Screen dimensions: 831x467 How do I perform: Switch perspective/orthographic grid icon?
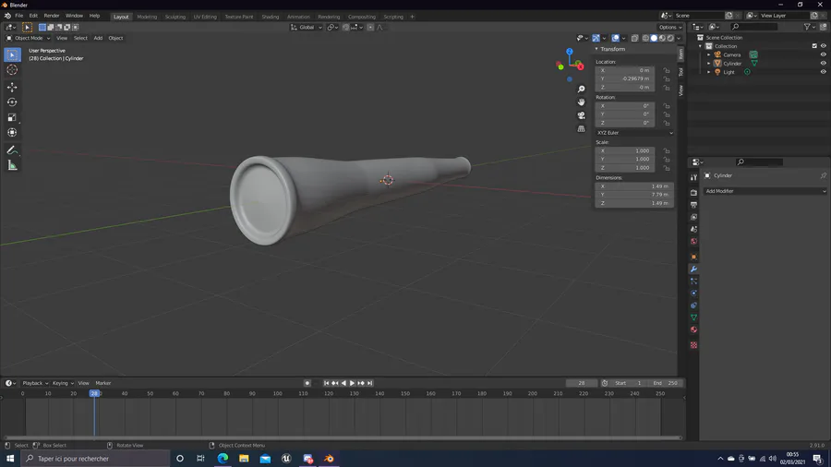pos(582,128)
